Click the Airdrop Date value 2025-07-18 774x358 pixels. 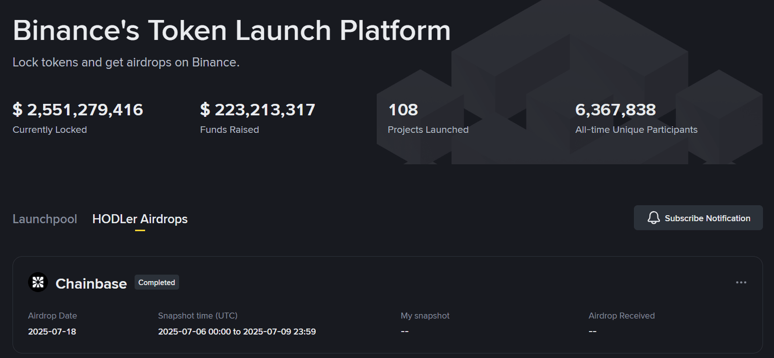(x=52, y=332)
